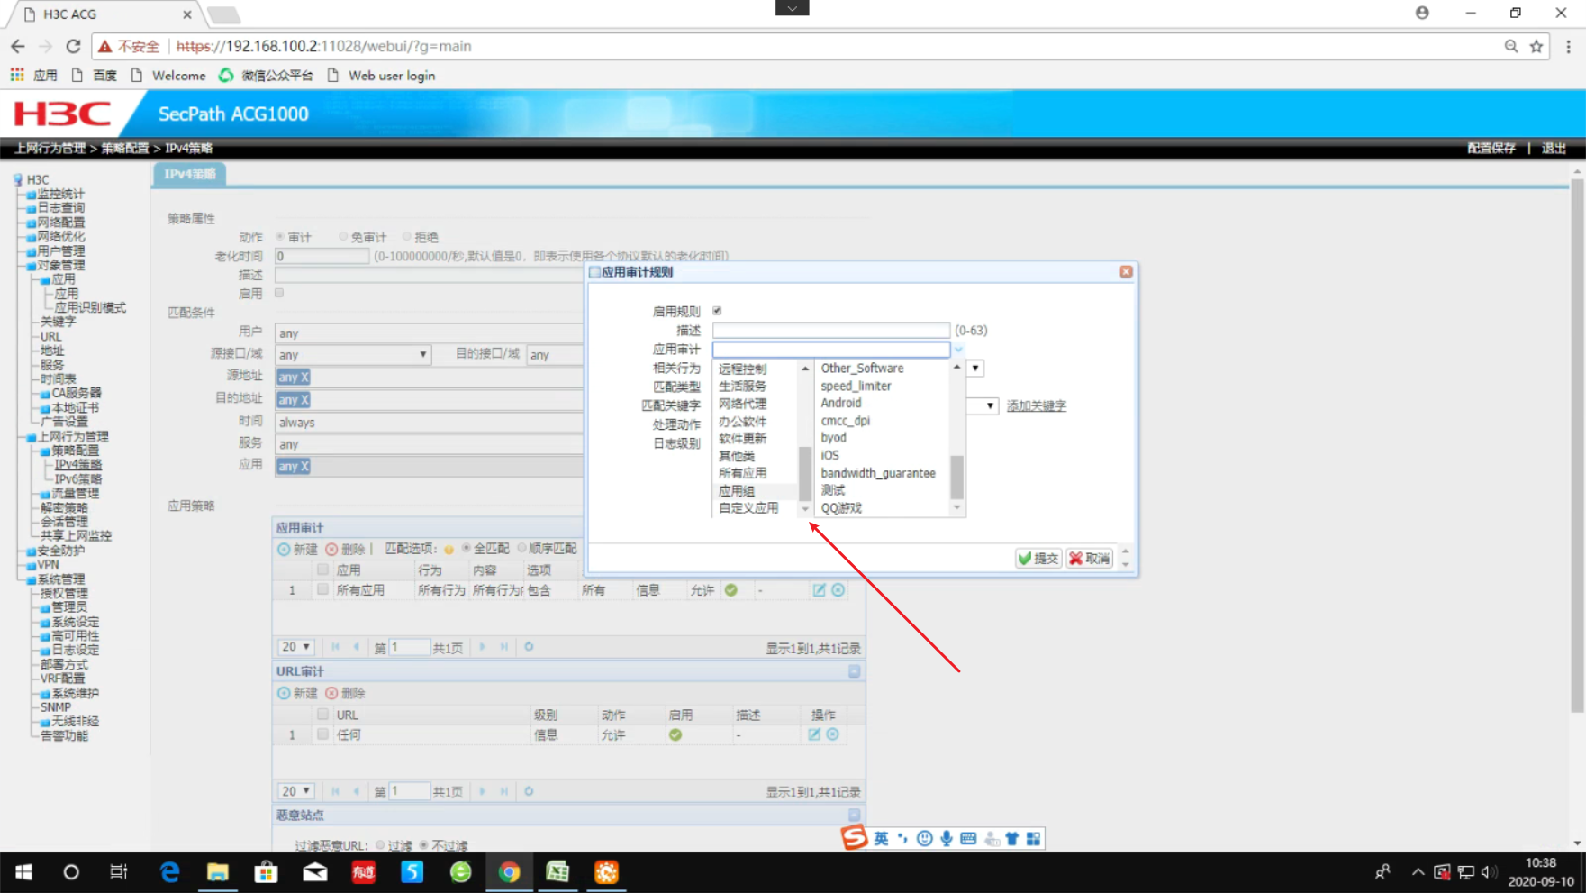Close the 应用审计规则 dialog with the X icon
This screenshot has height=893, width=1586.
[1126, 271]
